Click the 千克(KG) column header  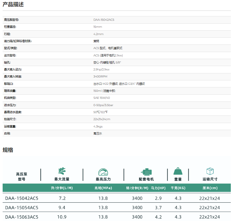tap(178, 188)
